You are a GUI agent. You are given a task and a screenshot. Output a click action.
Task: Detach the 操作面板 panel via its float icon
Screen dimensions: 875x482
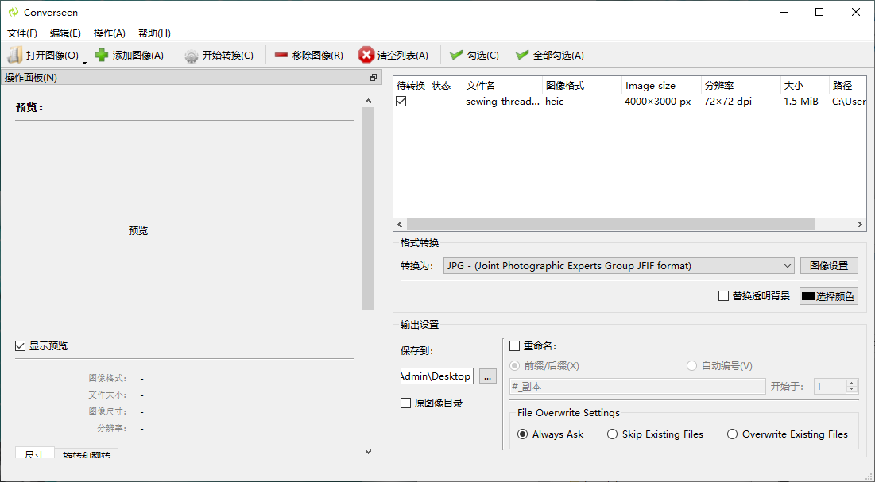click(373, 76)
